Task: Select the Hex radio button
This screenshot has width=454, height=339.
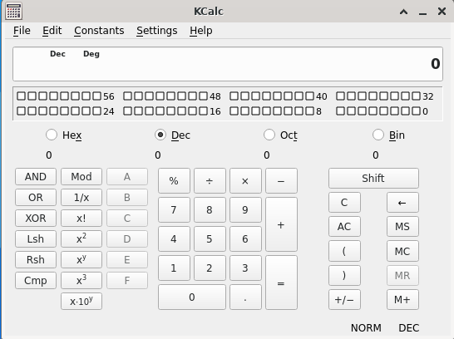Action: click(52, 135)
